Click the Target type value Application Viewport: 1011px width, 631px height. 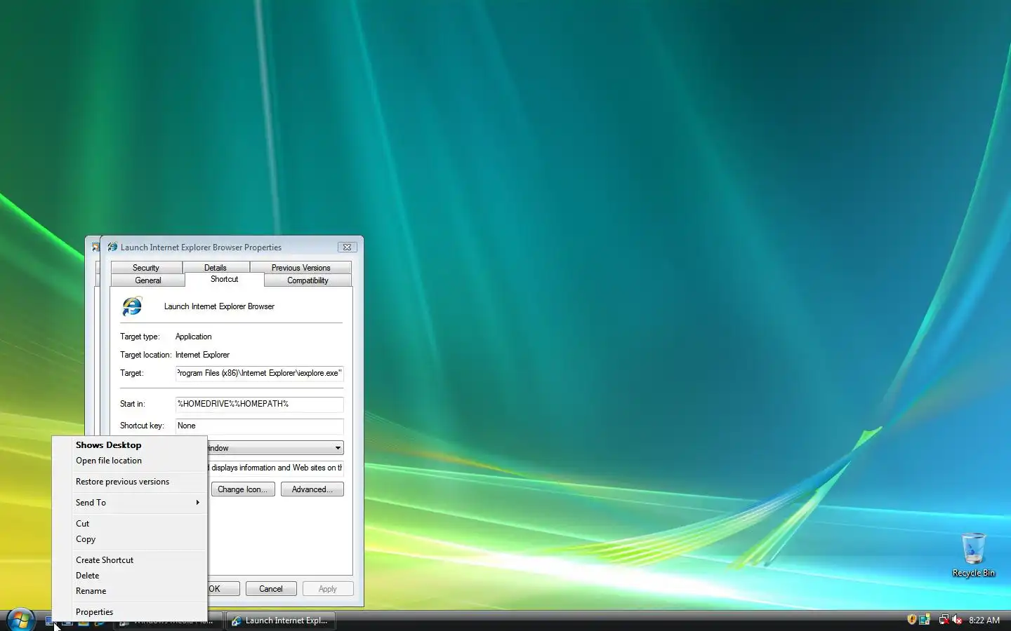pyautogui.click(x=194, y=337)
